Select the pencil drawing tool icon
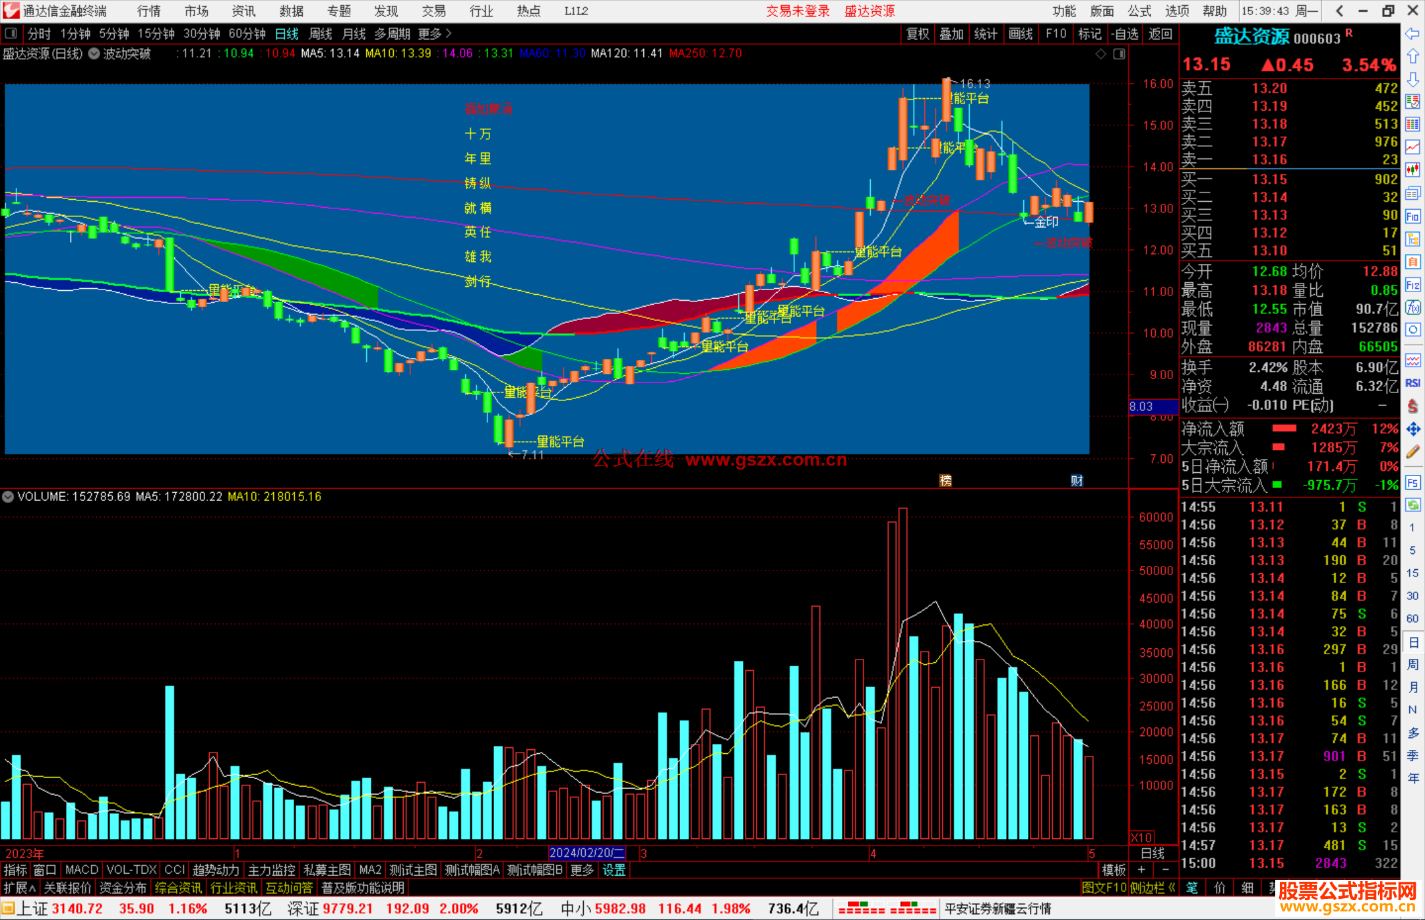This screenshot has height=920, width=1425. click(x=1412, y=452)
